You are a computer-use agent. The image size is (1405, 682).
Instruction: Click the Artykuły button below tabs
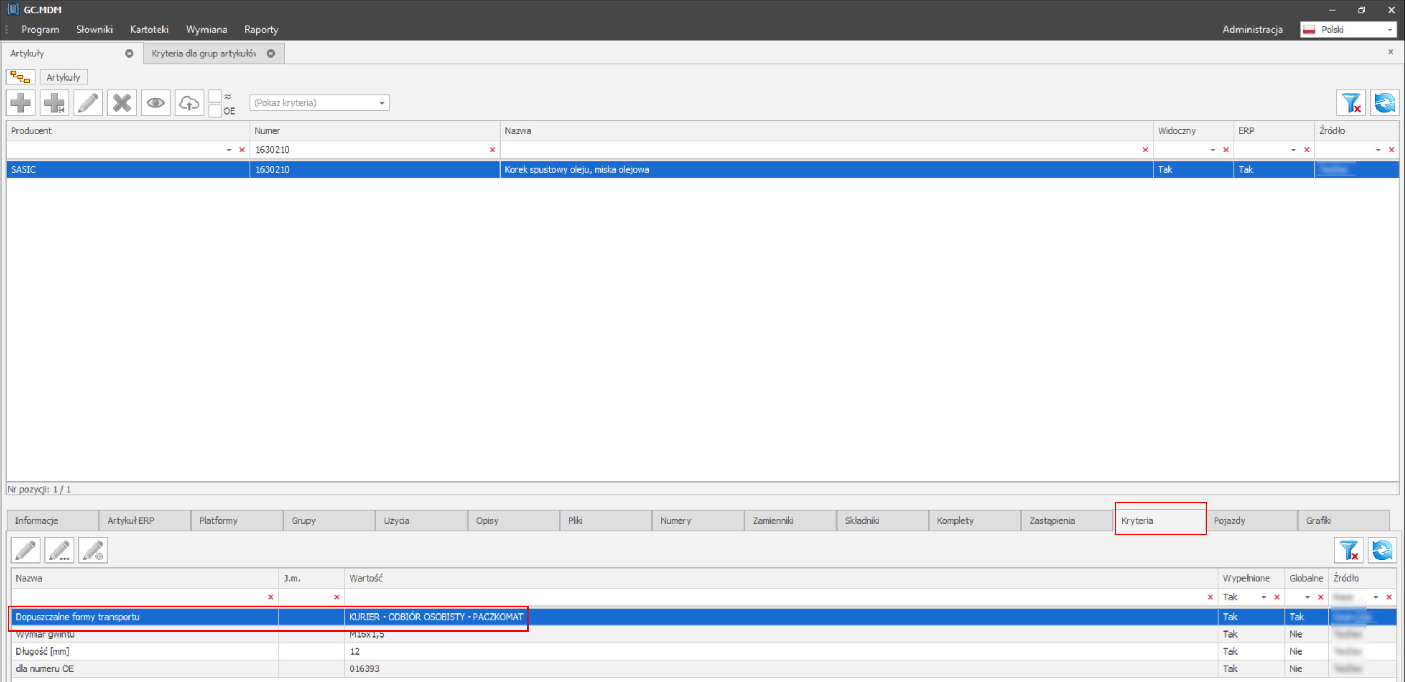click(x=63, y=77)
